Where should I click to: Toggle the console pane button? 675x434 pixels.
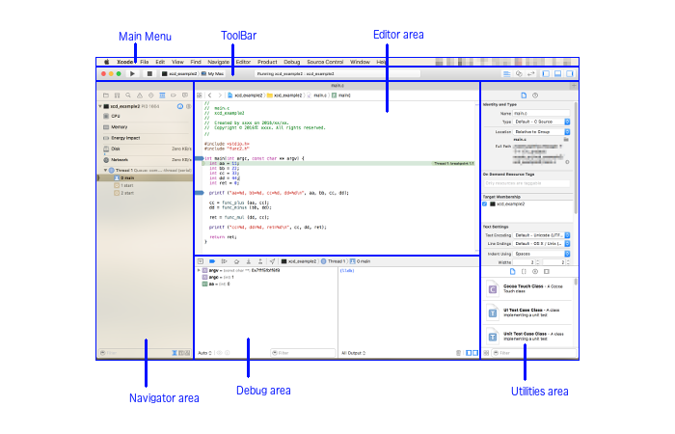[x=475, y=353]
